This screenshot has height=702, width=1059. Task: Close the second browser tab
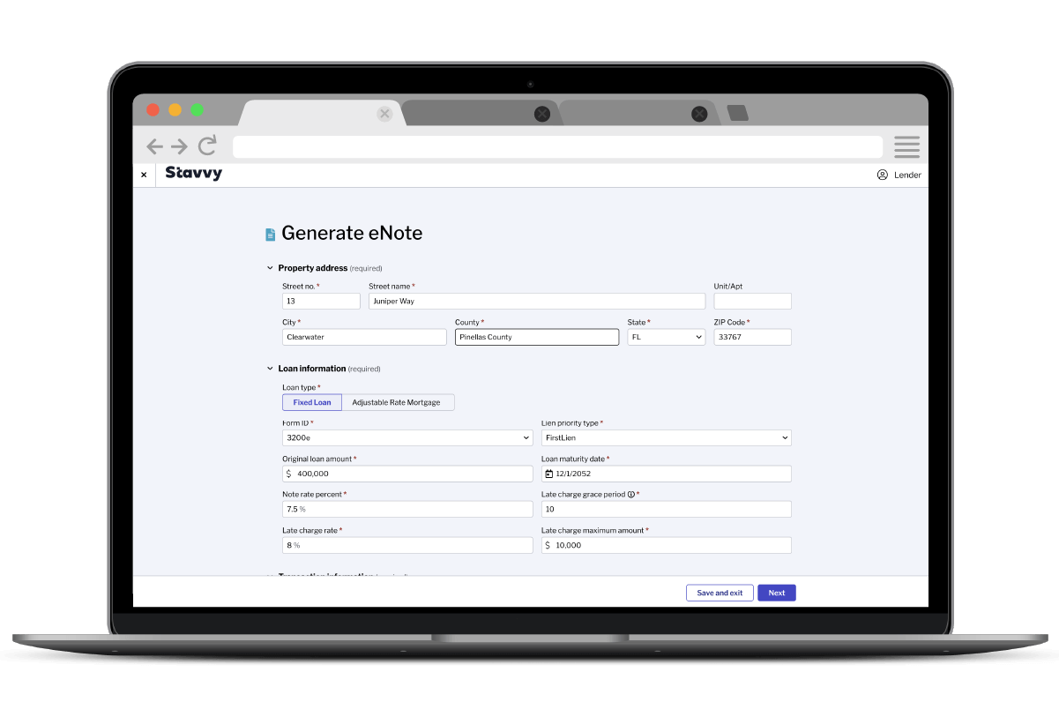click(x=542, y=114)
